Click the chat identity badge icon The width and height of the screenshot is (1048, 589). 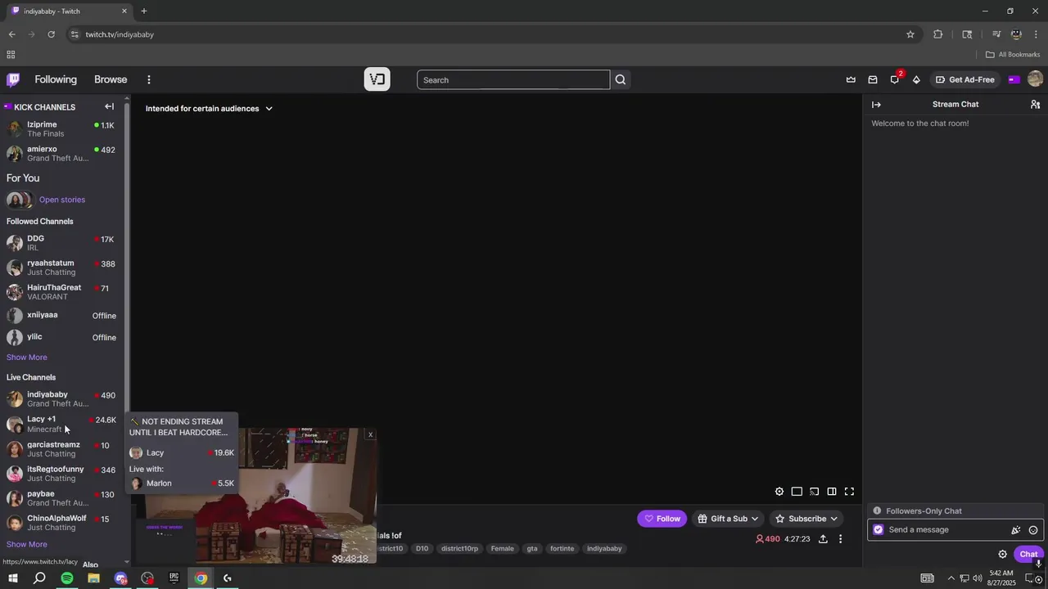pyautogui.click(x=879, y=530)
